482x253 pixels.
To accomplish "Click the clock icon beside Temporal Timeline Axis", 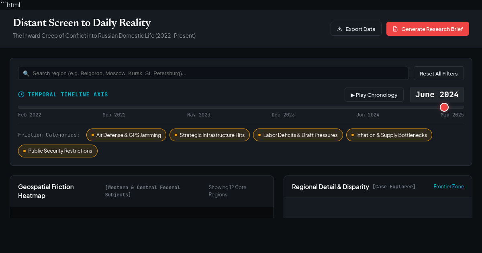I will click(x=21, y=94).
